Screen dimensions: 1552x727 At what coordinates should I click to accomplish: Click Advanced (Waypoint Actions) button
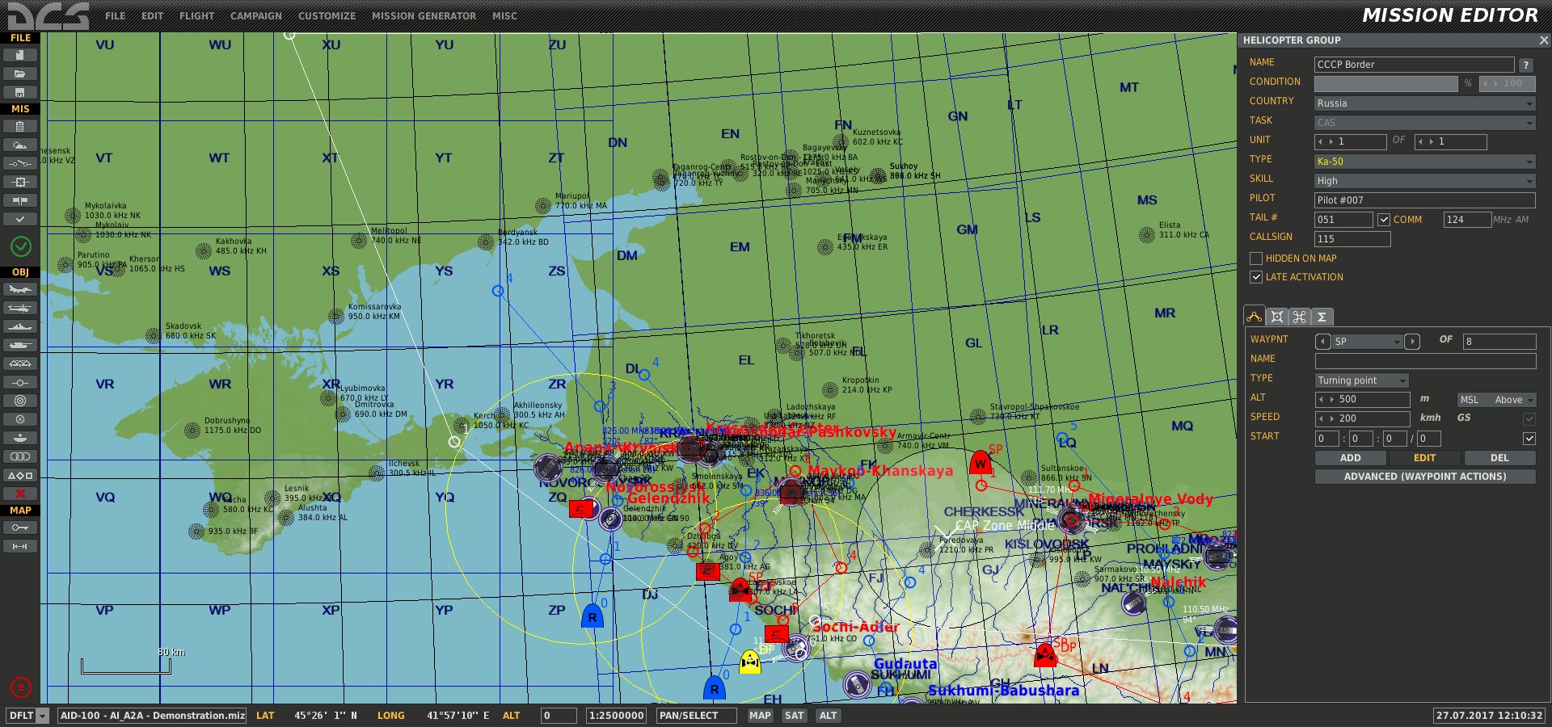pos(1424,477)
